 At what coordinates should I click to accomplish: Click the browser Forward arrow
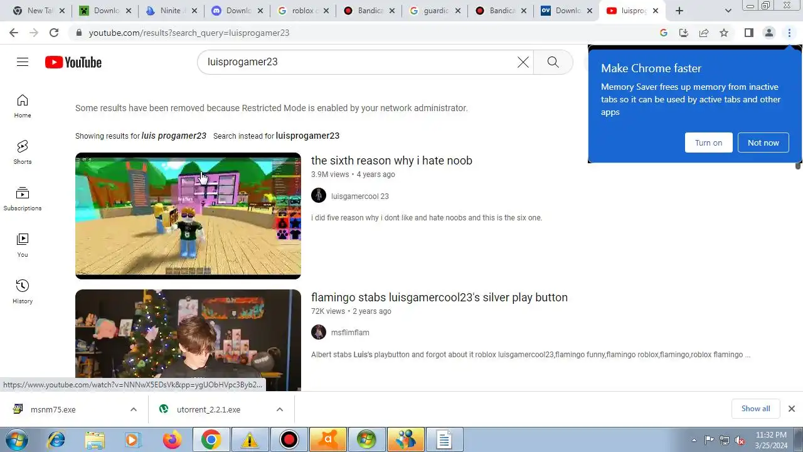click(34, 33)
